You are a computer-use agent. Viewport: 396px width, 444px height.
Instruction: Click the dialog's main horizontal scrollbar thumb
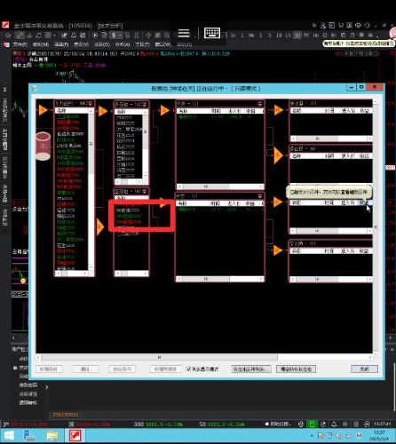coord(160,357)
